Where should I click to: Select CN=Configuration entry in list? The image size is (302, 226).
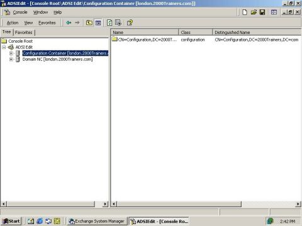pyautogui.click(x=144, y=40)
